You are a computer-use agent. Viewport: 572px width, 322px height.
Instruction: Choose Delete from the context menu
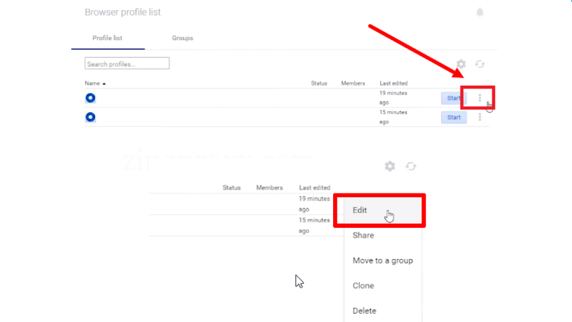[383, 311]
